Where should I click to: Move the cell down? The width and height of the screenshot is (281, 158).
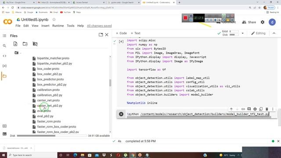point(237,109)
